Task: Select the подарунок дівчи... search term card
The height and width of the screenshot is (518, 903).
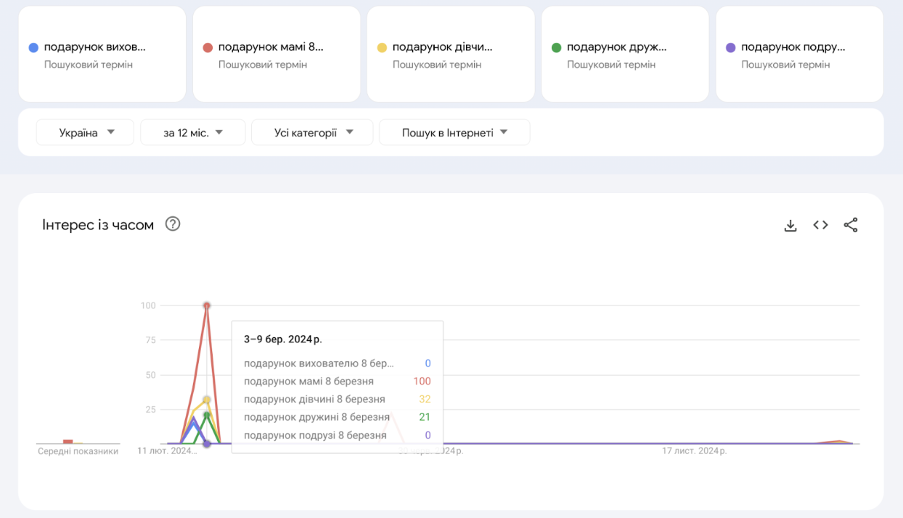Action: 450,54
